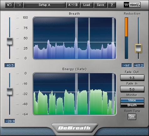149x136 pixels.
Task: Click the 40.5 breath threshold value field
Action: coord(10,65)
